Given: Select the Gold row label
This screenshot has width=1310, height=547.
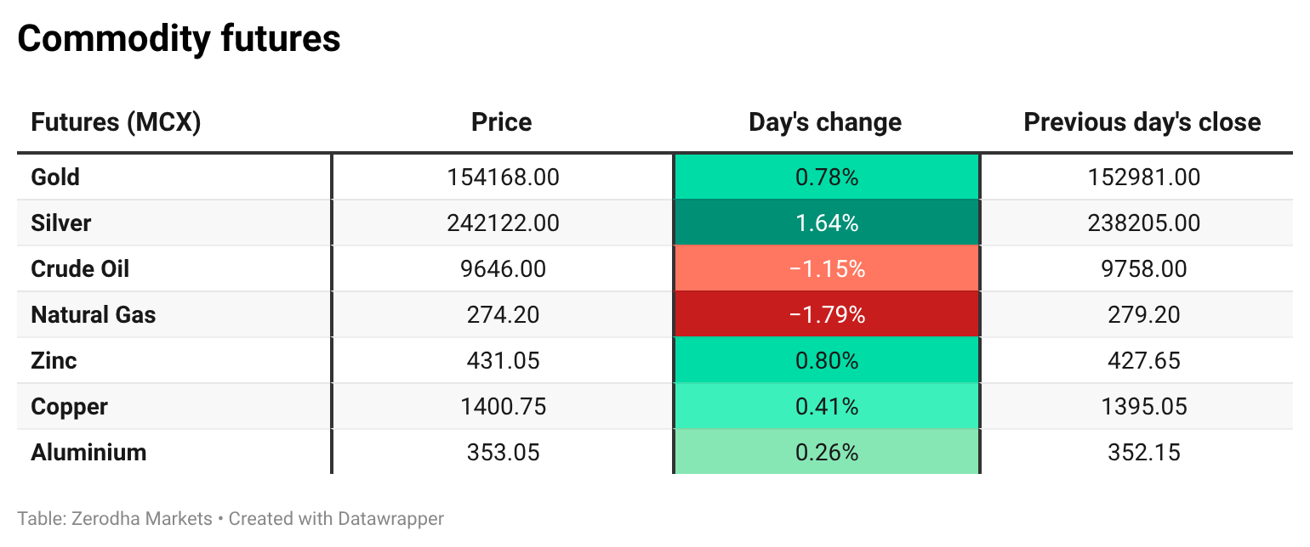Looking at the screenshot, I should pyautogui.click(x=55, y=178).
